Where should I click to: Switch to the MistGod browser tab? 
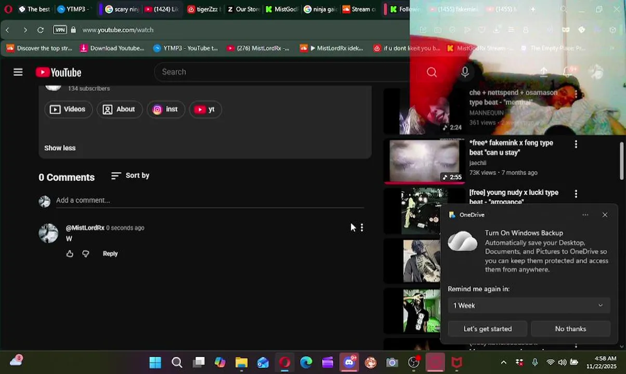tap(282, 9)
